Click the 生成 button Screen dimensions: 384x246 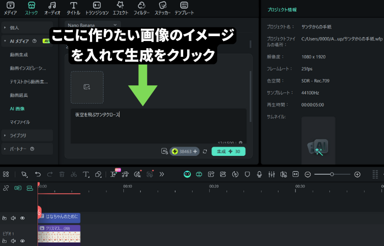click(229, 151)
